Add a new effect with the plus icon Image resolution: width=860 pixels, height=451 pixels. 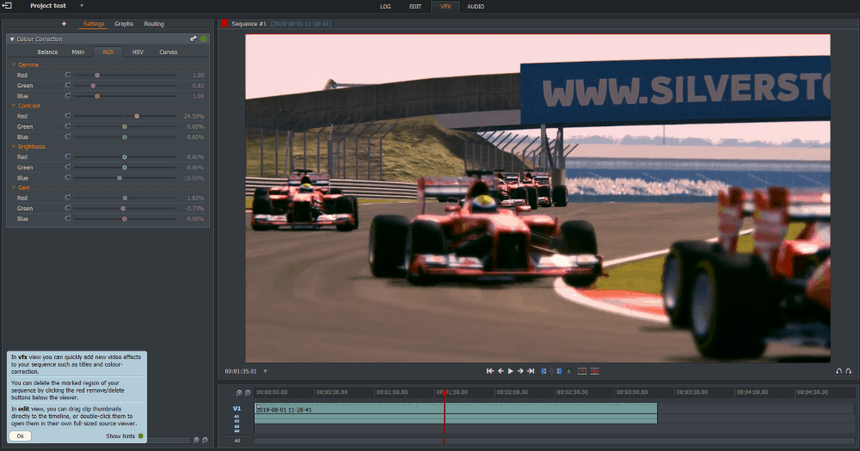tap(64, 23)
